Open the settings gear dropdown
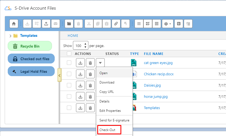Viewport: 226px width, 136px height. pos(168,24)
